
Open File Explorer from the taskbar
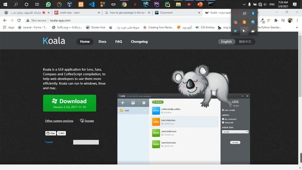[x=178, y=4]
